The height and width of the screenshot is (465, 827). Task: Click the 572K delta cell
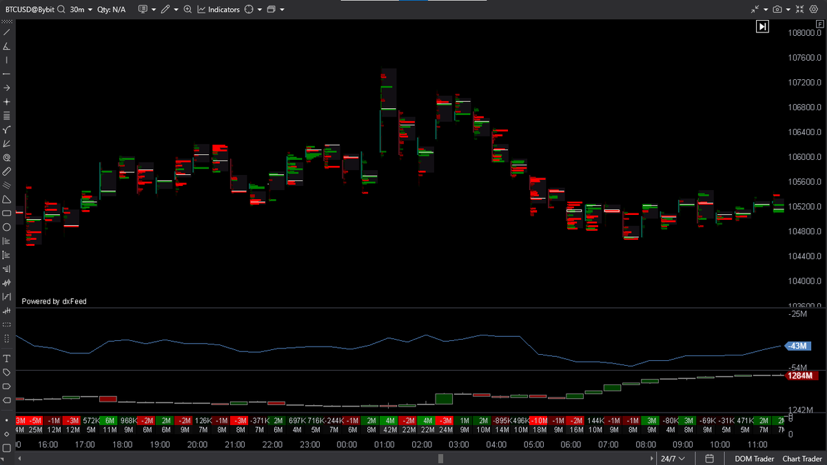(x=92, y=420)
